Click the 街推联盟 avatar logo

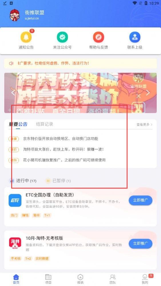pos(15,15)
